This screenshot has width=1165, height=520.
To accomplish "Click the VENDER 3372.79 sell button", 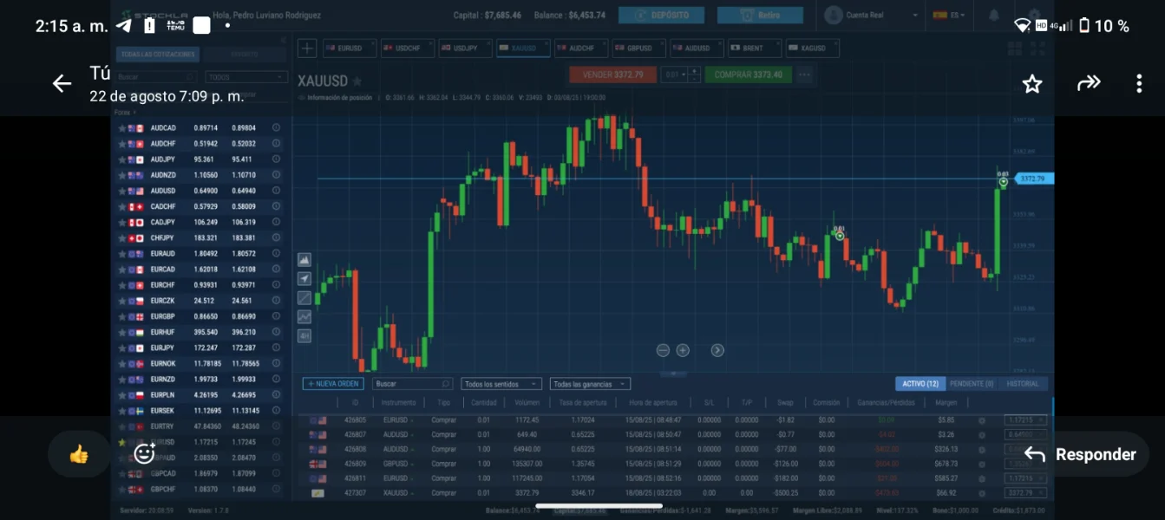I will pos(612,75).
